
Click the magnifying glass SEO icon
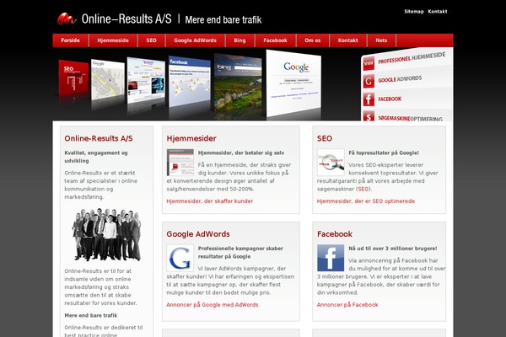coord(331,163)
